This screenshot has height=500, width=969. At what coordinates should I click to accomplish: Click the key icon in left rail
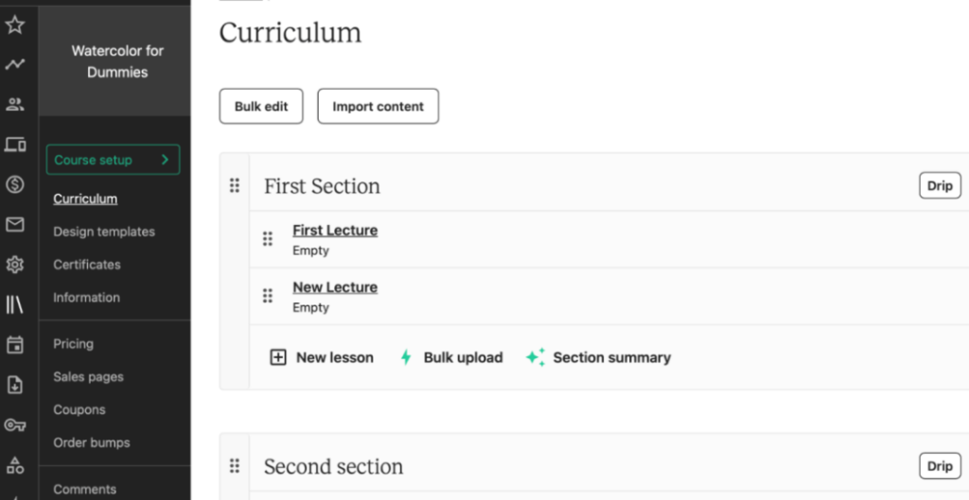15,424
